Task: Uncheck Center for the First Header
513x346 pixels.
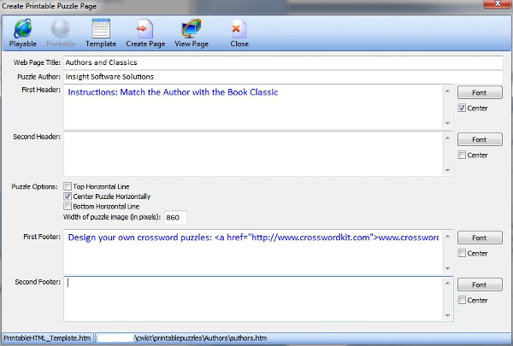Action: coord(463,108)
